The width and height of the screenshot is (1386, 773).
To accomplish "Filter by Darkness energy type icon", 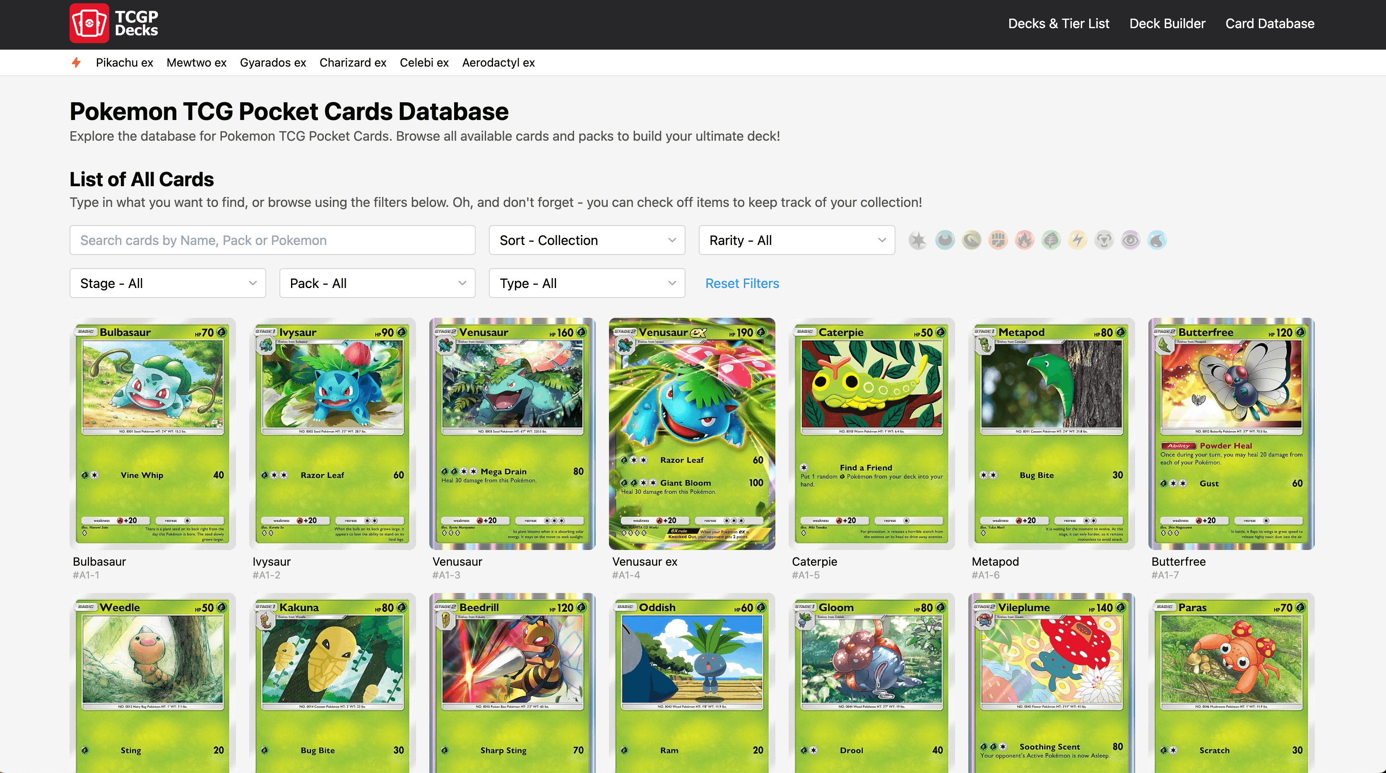I will 945,240.
